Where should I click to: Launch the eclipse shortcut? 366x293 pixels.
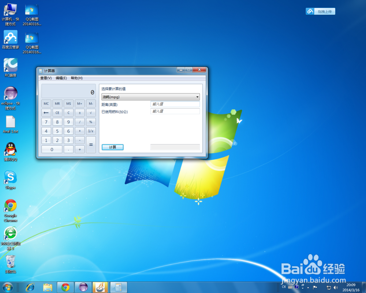coord(10,93)
